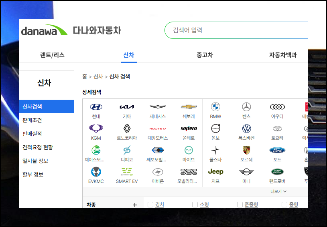This screenshot has height=227, width=327.
Task: Open the 렌트/리스 tab
Action: point(52,55)
